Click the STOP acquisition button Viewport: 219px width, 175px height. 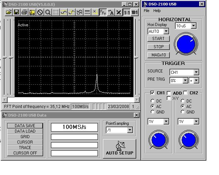[158, 47]
